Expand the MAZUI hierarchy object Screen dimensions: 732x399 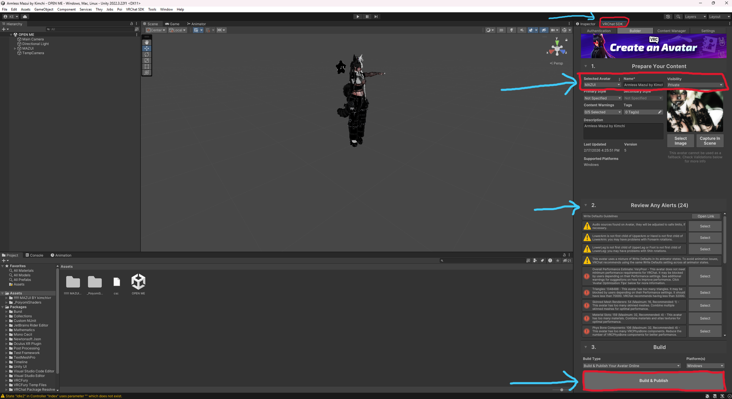[x=15, y=49]
